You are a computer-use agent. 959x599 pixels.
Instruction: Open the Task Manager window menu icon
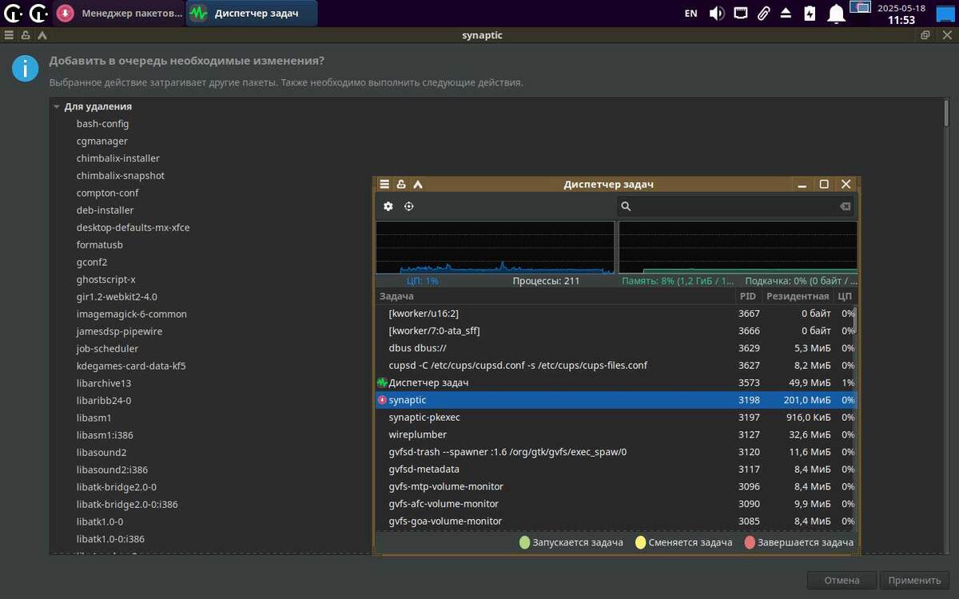pos(384,184)
